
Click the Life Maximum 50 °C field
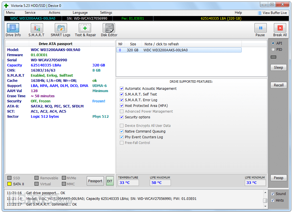[160, 183]
